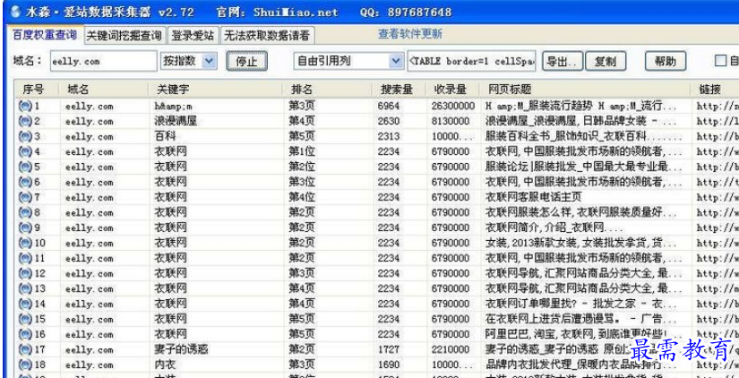Open the 查看软件更新 link
The image size is (739, 378).
click(410, 34)
